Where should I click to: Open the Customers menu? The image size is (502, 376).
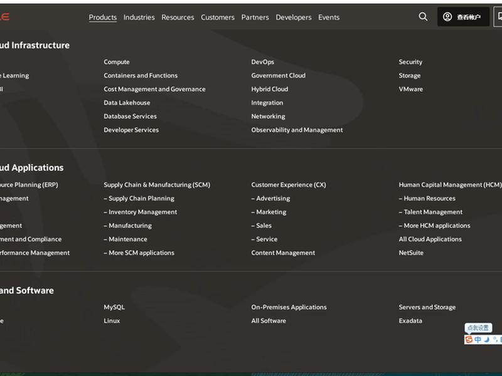[x=218, y=18]
